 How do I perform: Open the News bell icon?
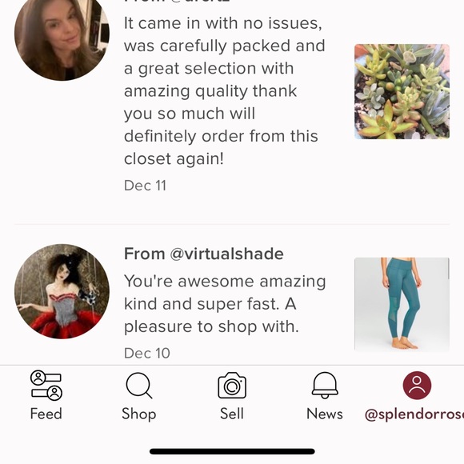(325, 386)
